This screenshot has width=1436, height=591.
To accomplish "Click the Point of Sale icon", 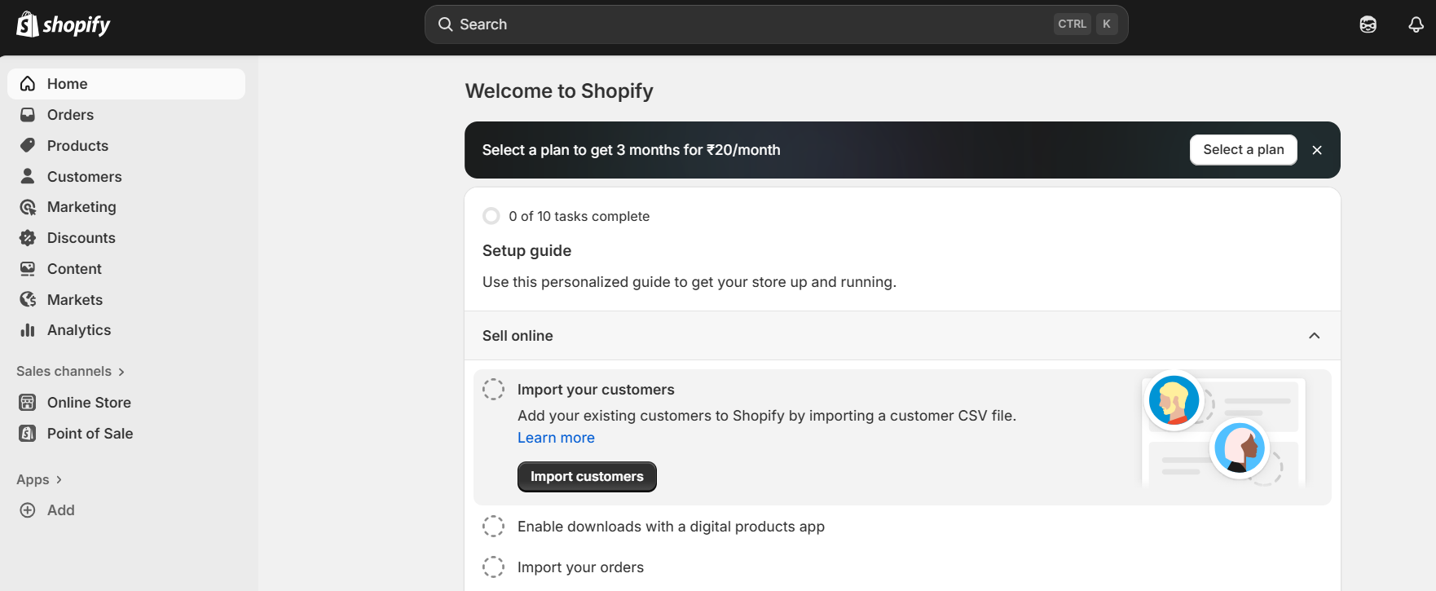I will point(28,434).
